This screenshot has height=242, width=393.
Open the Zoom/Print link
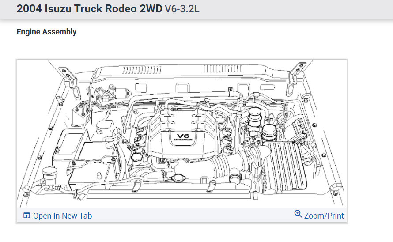[x=324, y=216]
